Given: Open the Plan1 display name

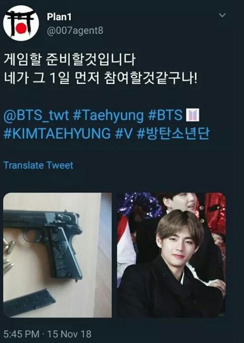Looking at the screenshot, I should (x=59, y=17).
